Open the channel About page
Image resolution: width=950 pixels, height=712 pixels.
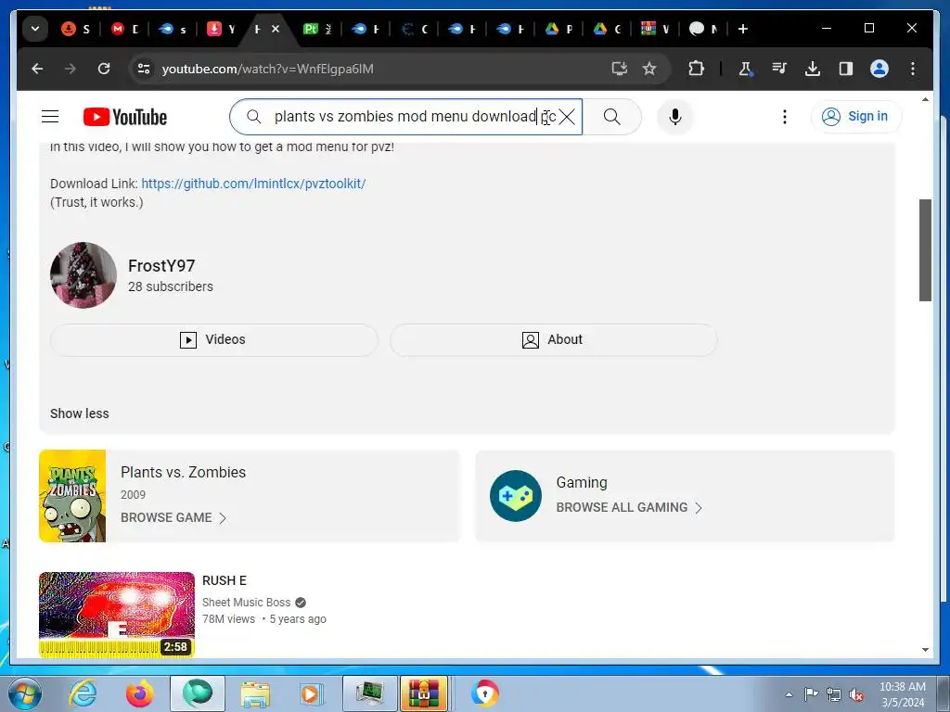coord(553,339)
